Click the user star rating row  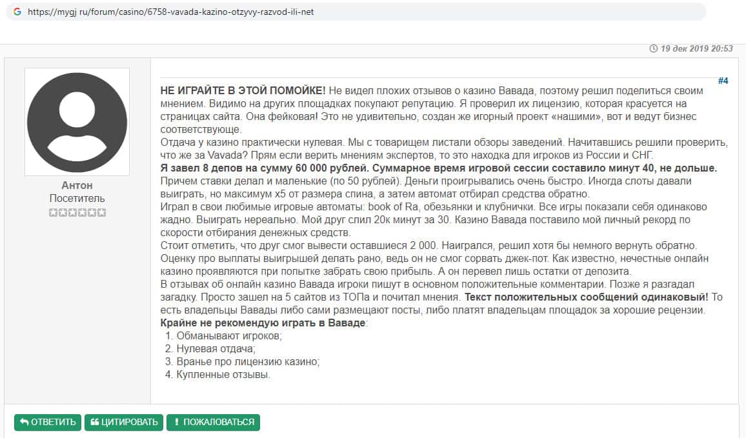(x=77, y=213)
